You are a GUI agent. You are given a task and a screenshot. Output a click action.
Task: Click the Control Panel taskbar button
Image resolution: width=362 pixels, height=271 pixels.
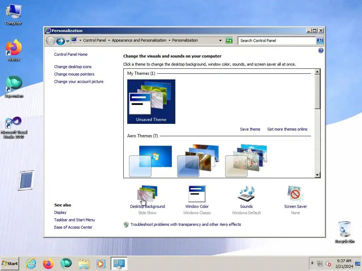pyautogui.click(x=119, y=263)
